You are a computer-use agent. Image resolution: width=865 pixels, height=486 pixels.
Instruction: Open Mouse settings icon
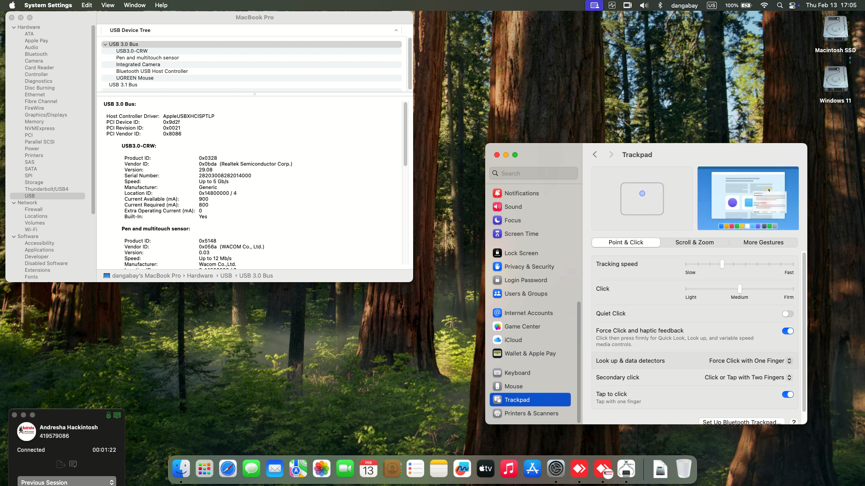point(497,386)
